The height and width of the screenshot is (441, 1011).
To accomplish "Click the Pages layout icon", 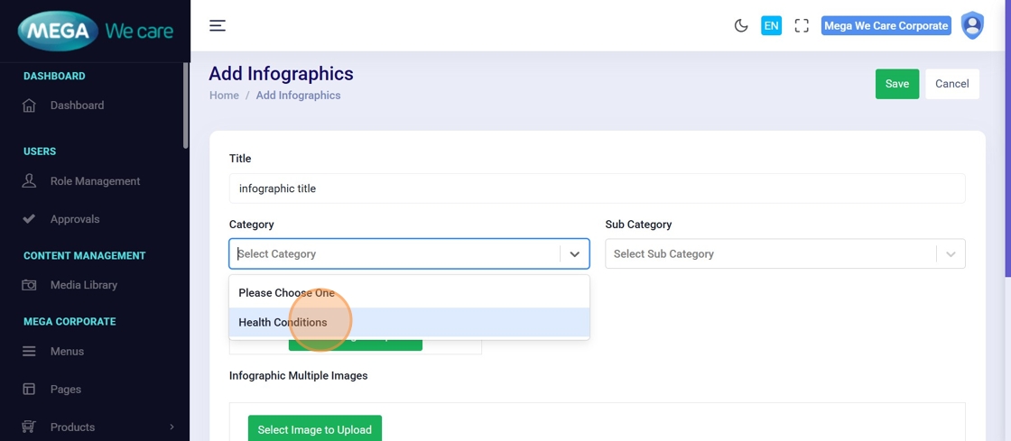I will click(29, 390).
